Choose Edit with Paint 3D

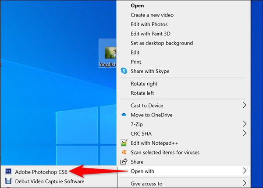tap(184, 34)
